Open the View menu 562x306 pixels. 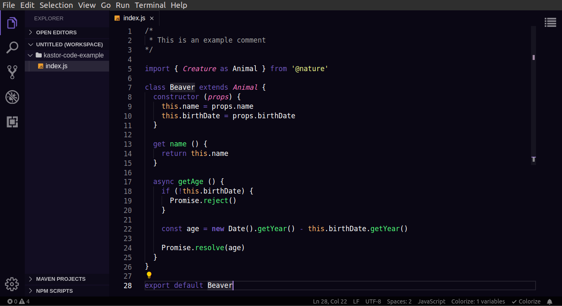coord(87,5)
